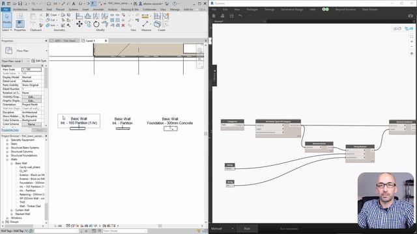Expand the Groups node in Project Browser
417x234 pixels.
click(x=3, y=222)
